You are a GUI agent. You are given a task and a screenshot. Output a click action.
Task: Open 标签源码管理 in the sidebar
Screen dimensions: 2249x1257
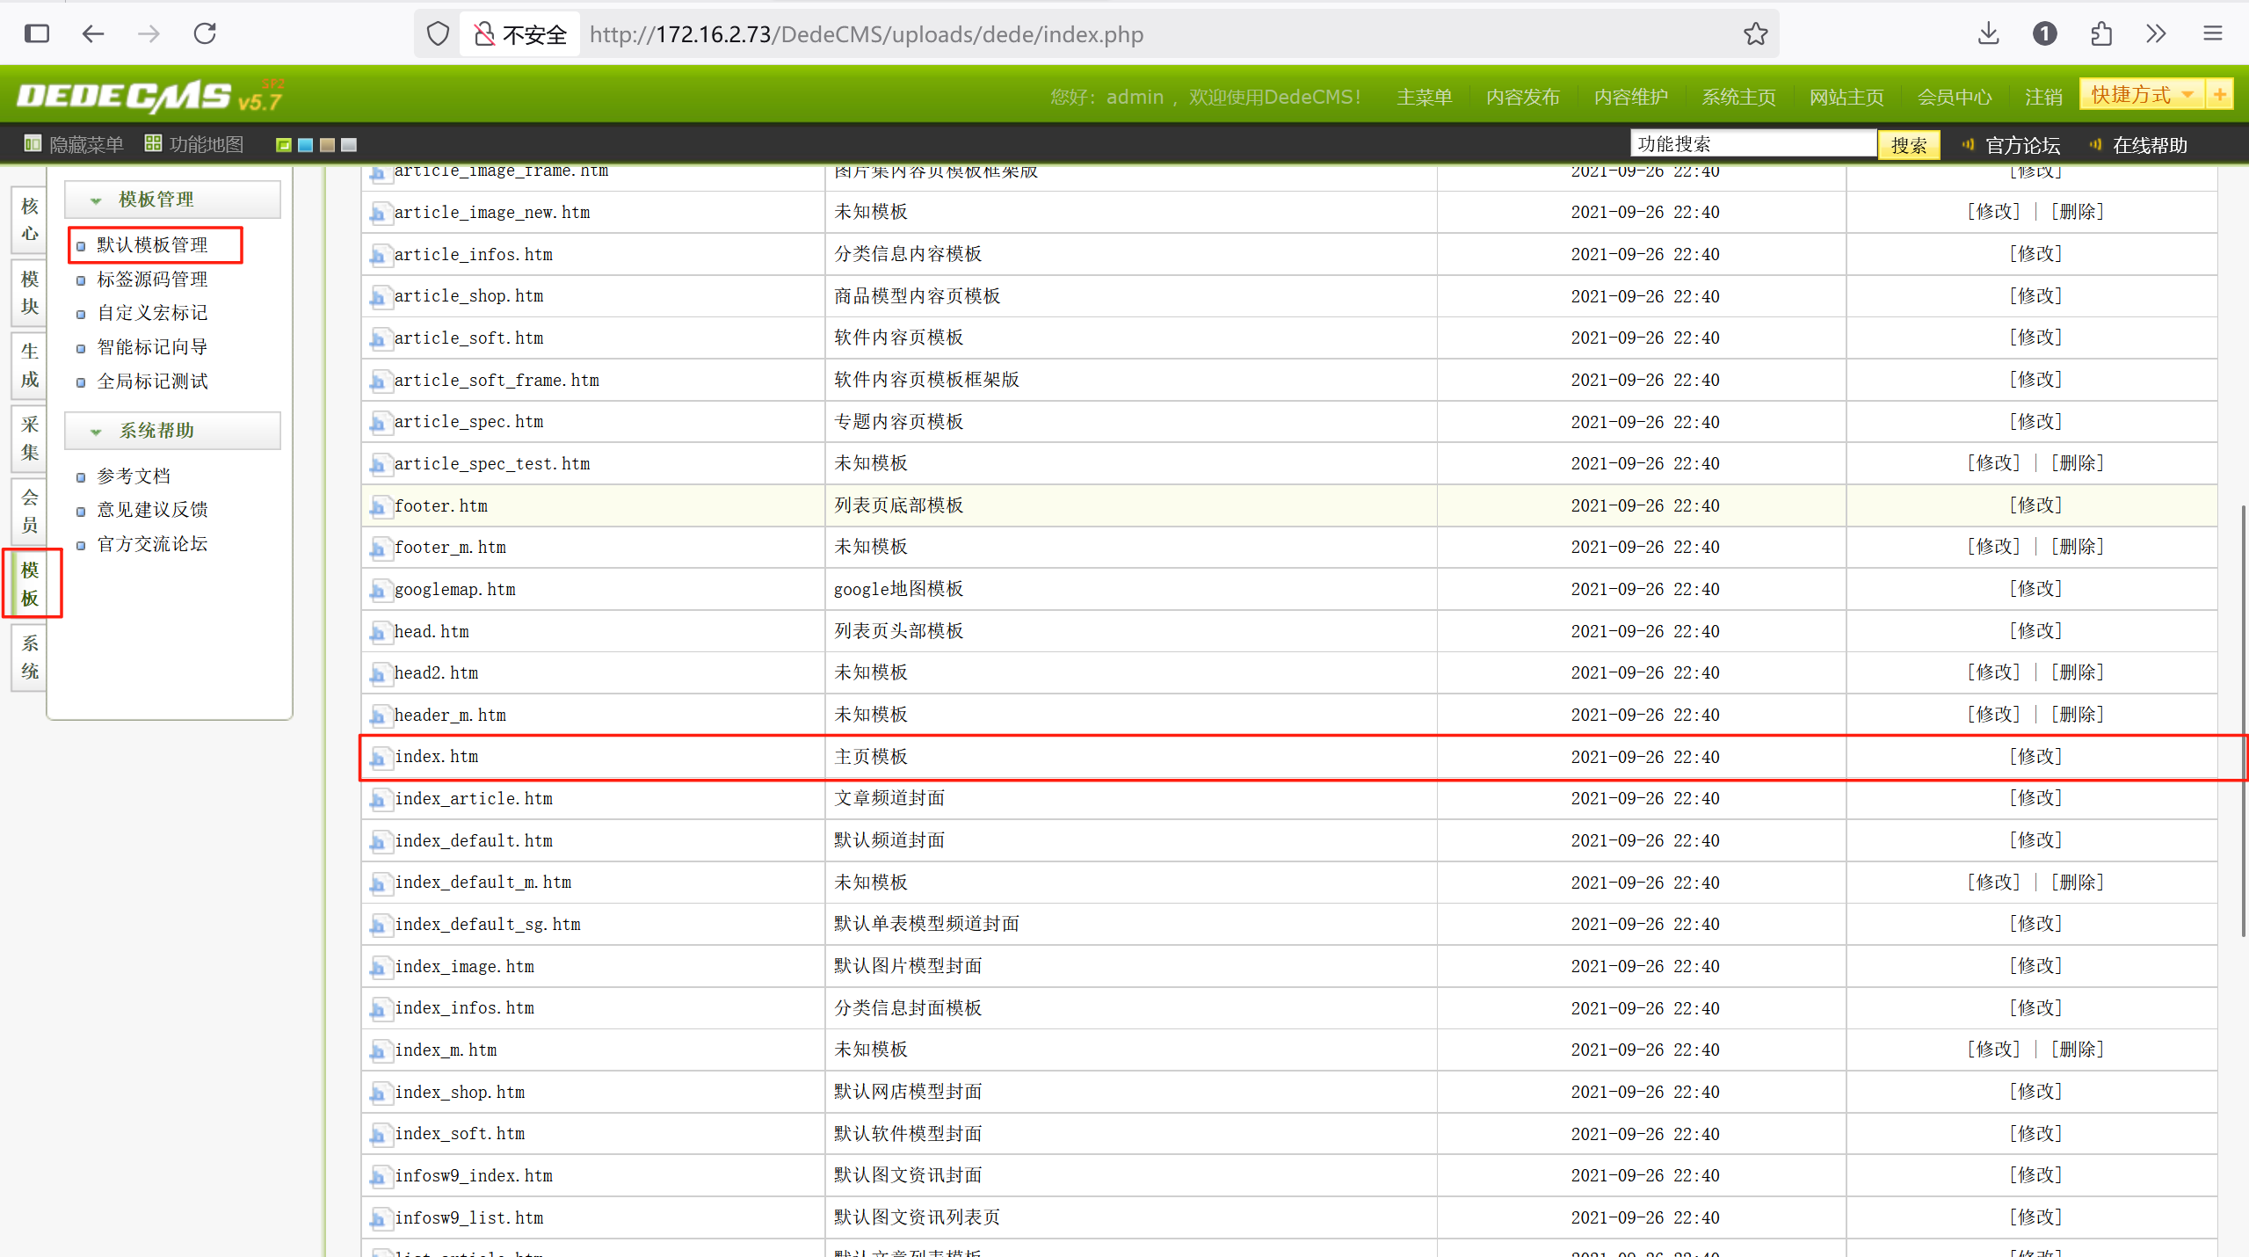152,280
